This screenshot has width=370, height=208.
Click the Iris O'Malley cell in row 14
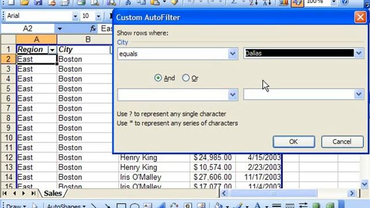tap(154, 177)
